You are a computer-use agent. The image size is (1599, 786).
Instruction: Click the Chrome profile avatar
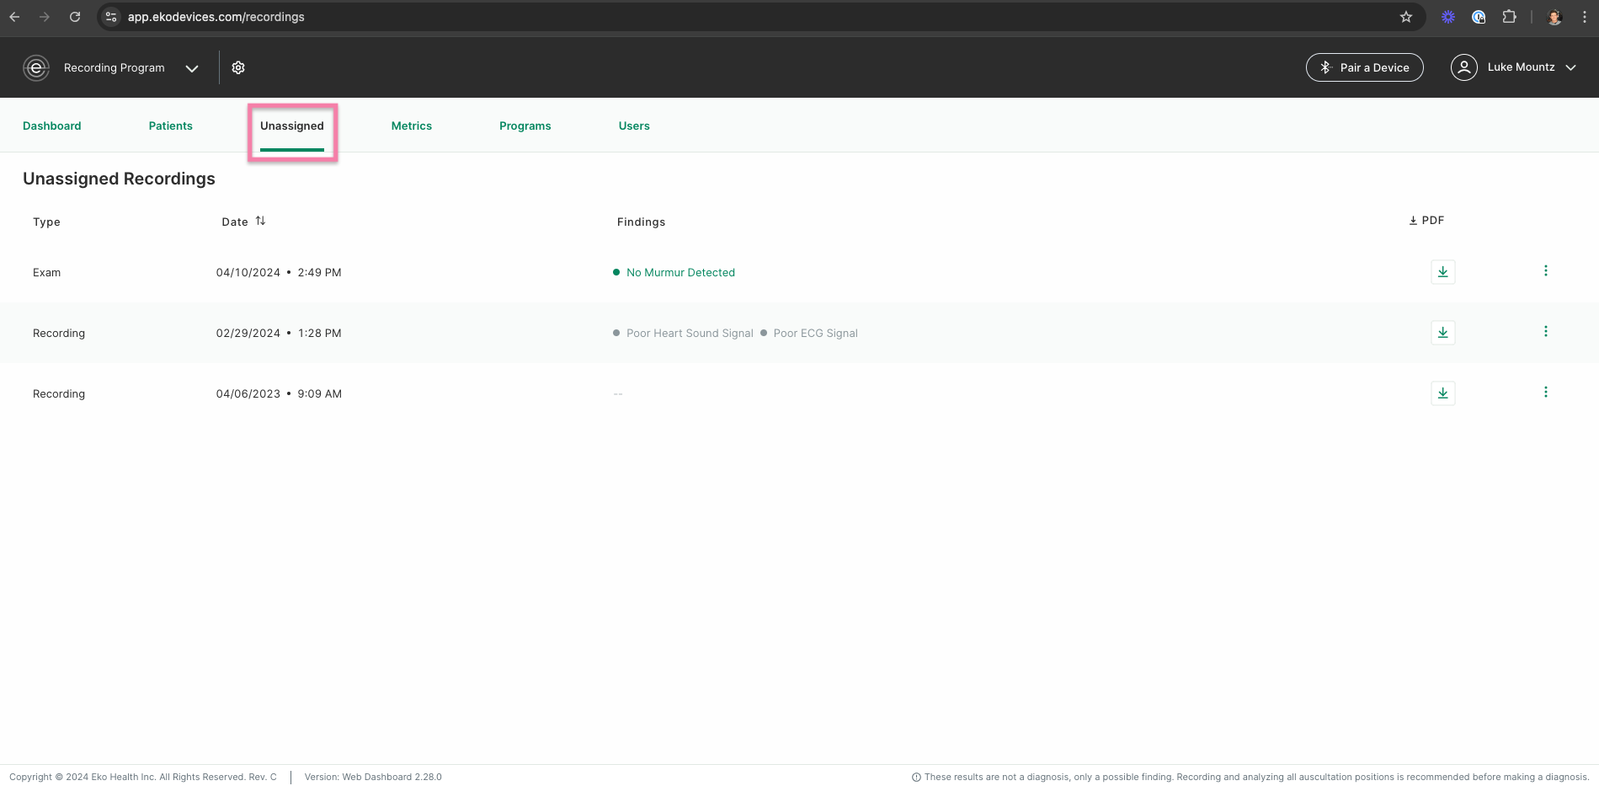(1554, 17)
